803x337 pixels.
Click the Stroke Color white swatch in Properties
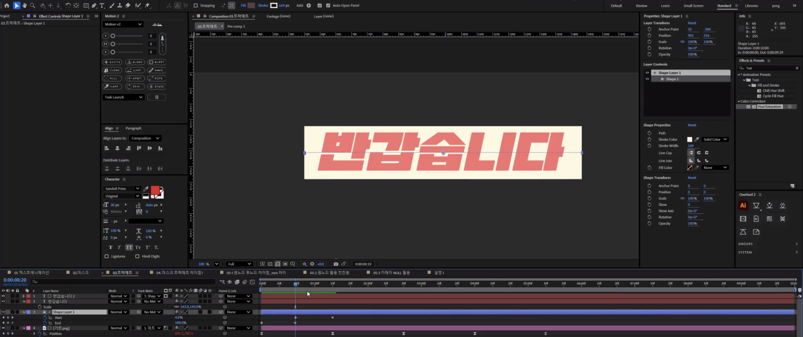click(x=689, y=139)
